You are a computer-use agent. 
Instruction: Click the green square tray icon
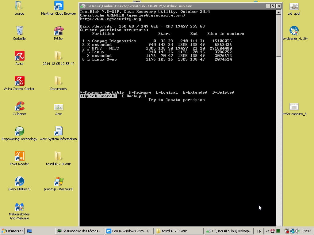tap(278, 231)
